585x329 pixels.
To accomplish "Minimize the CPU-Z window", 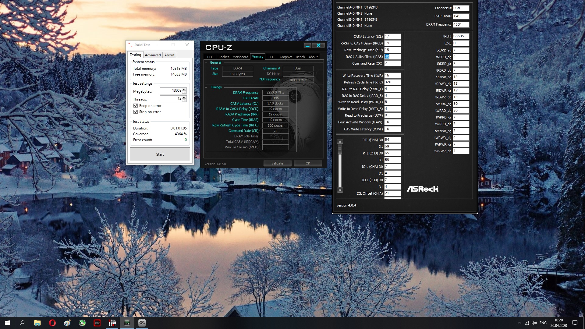I will (x=307, y=45).
